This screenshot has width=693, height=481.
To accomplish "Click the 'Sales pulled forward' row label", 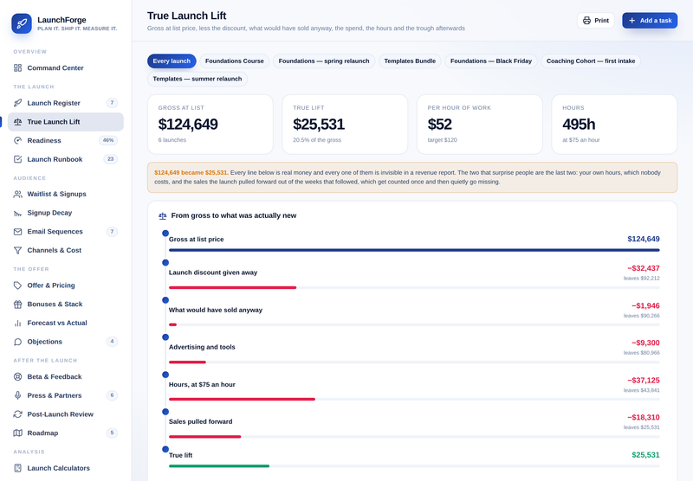I will pos(201,422).
